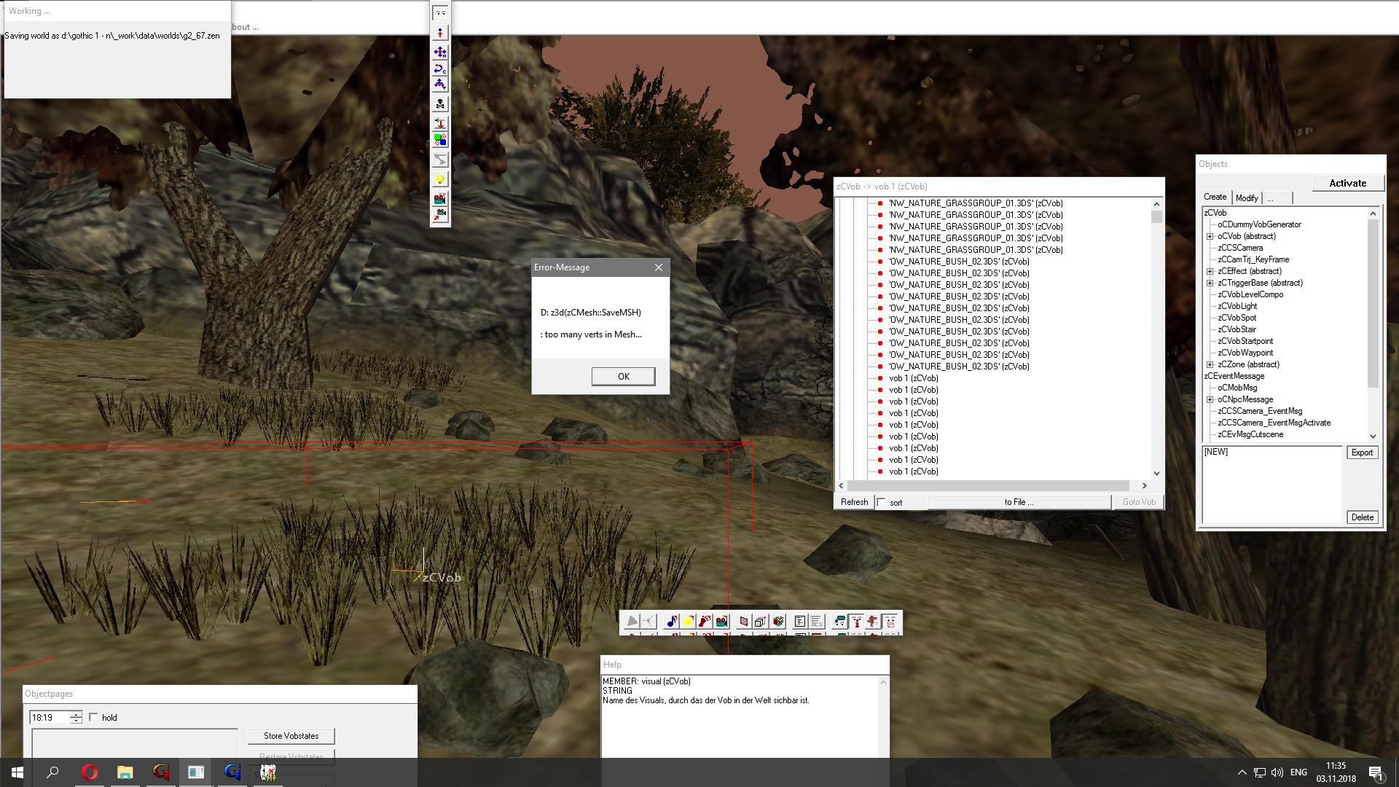The height and width of the screenshot is (787, 1399).
Task: Click the 'to File ...' button
Action: click(1019, 502)
